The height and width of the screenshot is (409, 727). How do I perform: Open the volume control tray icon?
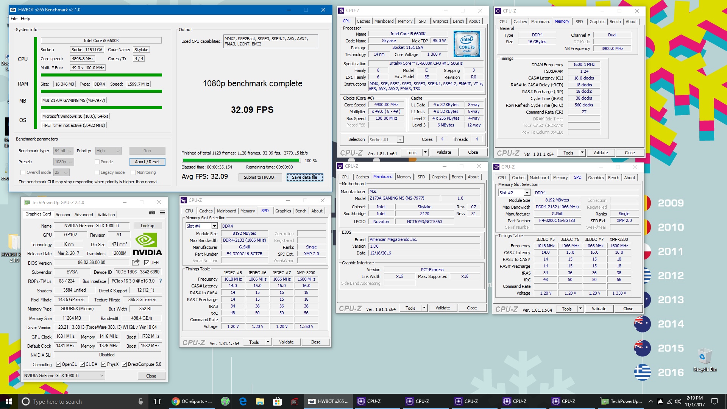pyautogui.click(x=678, y=401)
